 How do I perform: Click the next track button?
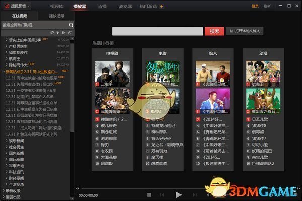pos(195,195)
